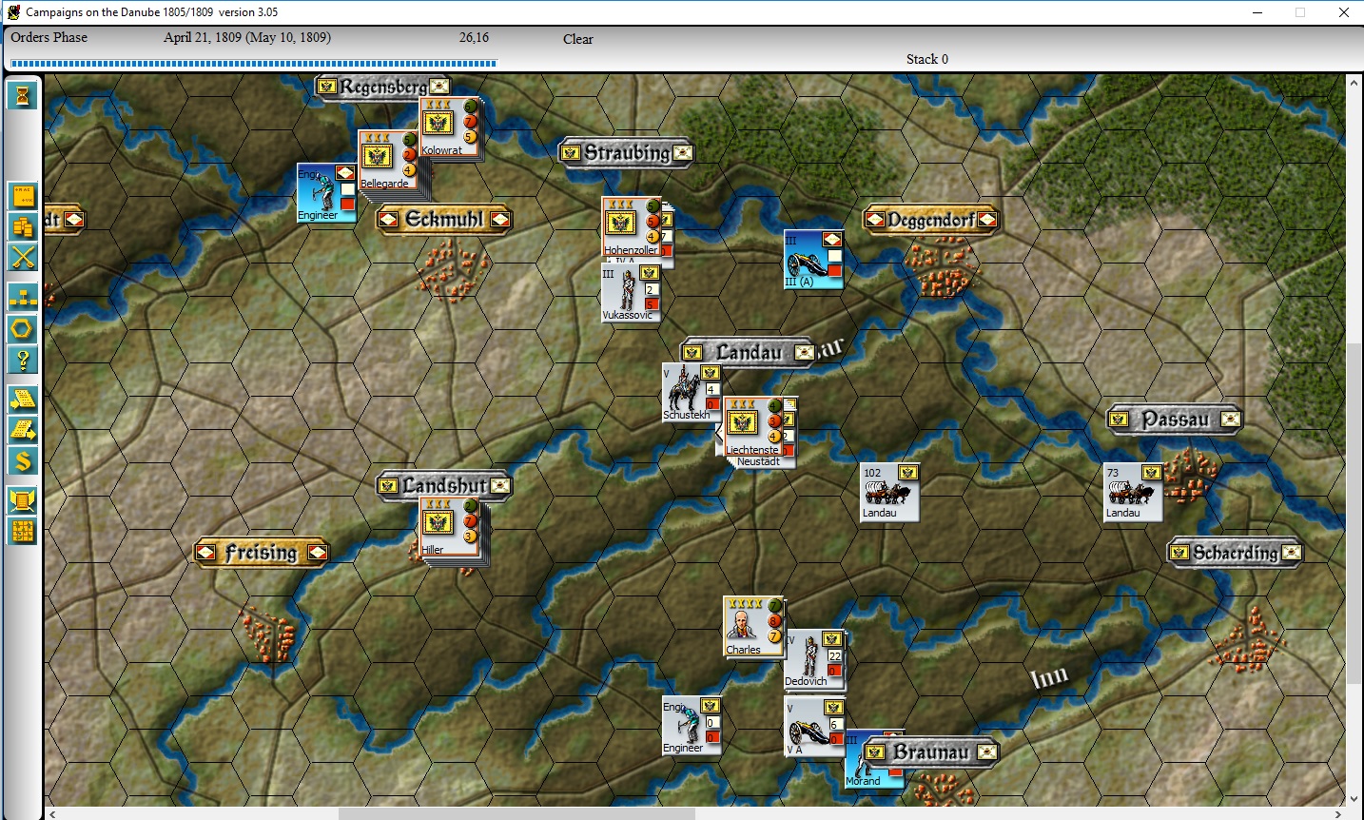Screen dimensions: 1364x820
Task: Click the Passau city label
Action: [1175, 420]
